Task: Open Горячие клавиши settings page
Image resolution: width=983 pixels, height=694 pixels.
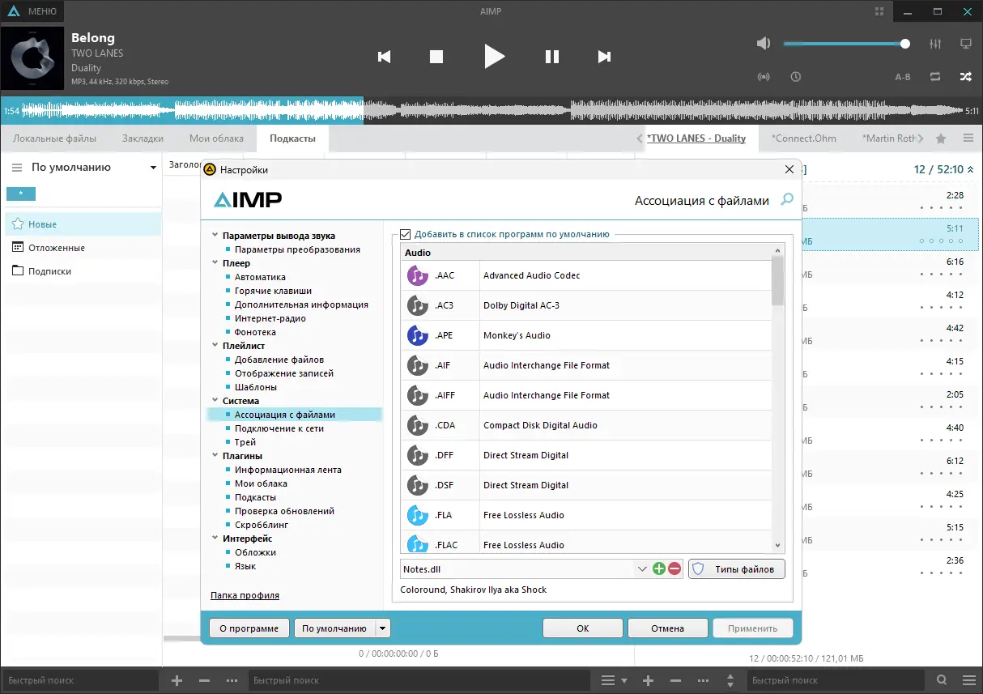Action: (x=273, y=291)
